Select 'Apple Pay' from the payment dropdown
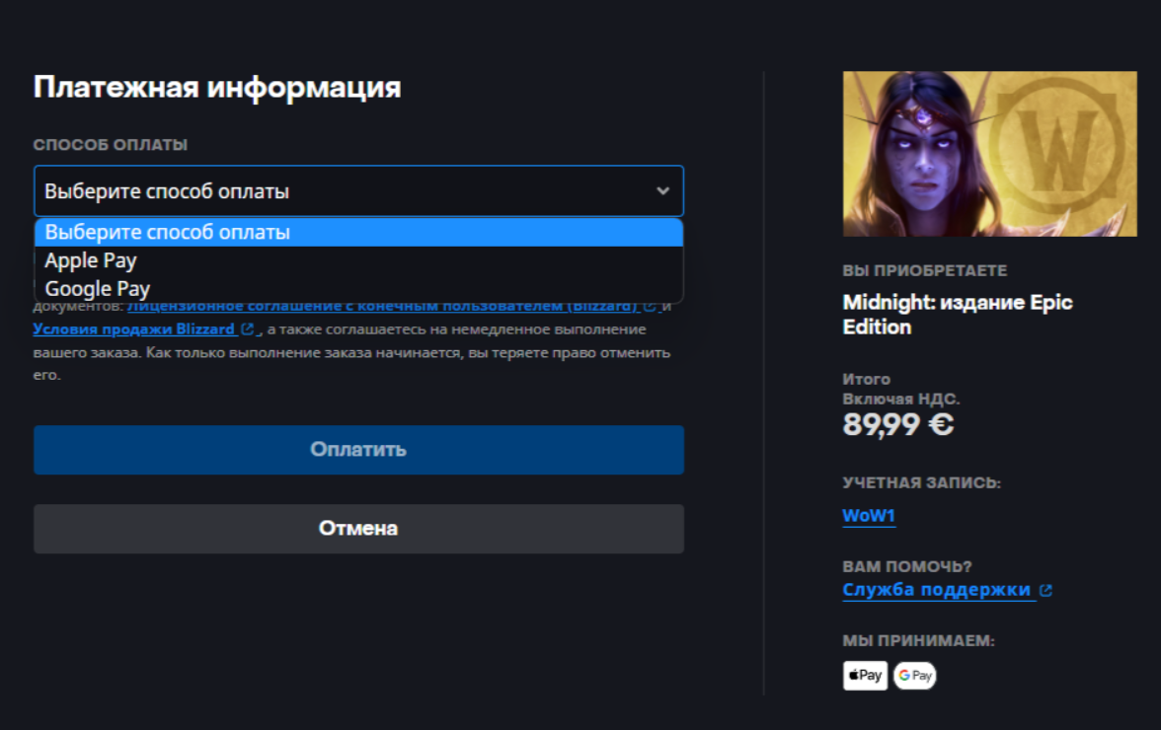 tap(91, 260)
